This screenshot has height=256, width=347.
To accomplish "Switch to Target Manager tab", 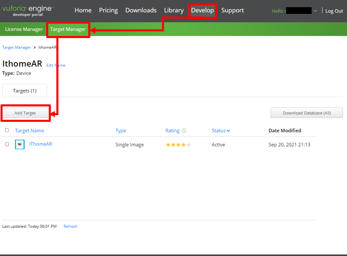I will pyautogui.click(x=68, y=29).
